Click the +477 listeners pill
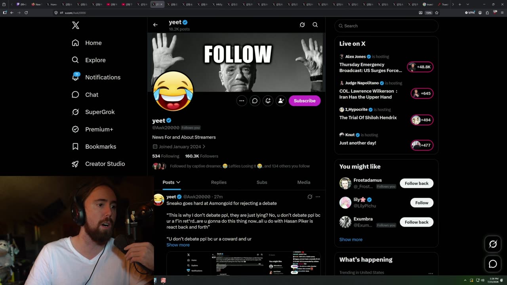This screenshot has width=507, height=285. [x=422, y=145]
